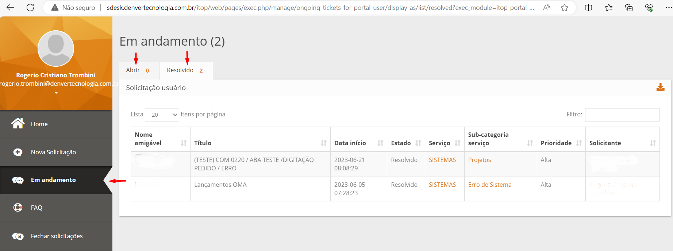
Task: Click the Home house icon in sidebar
Action: 18,124
